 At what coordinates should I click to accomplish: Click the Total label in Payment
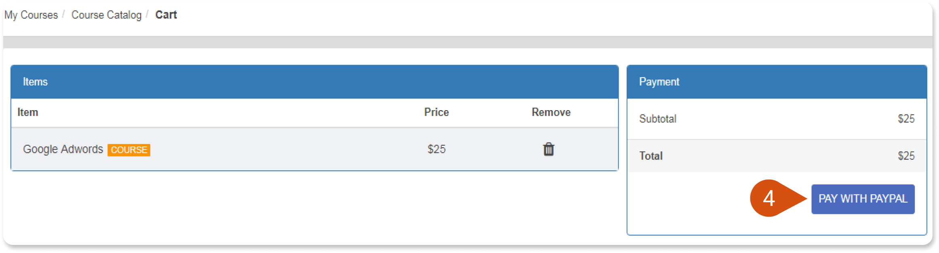(651, 156)
